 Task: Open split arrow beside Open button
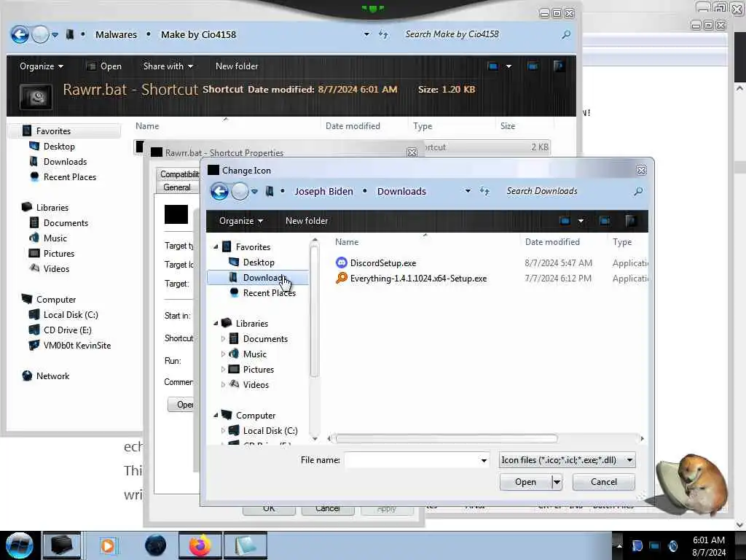pyautogui.click(x=557, y=482)
